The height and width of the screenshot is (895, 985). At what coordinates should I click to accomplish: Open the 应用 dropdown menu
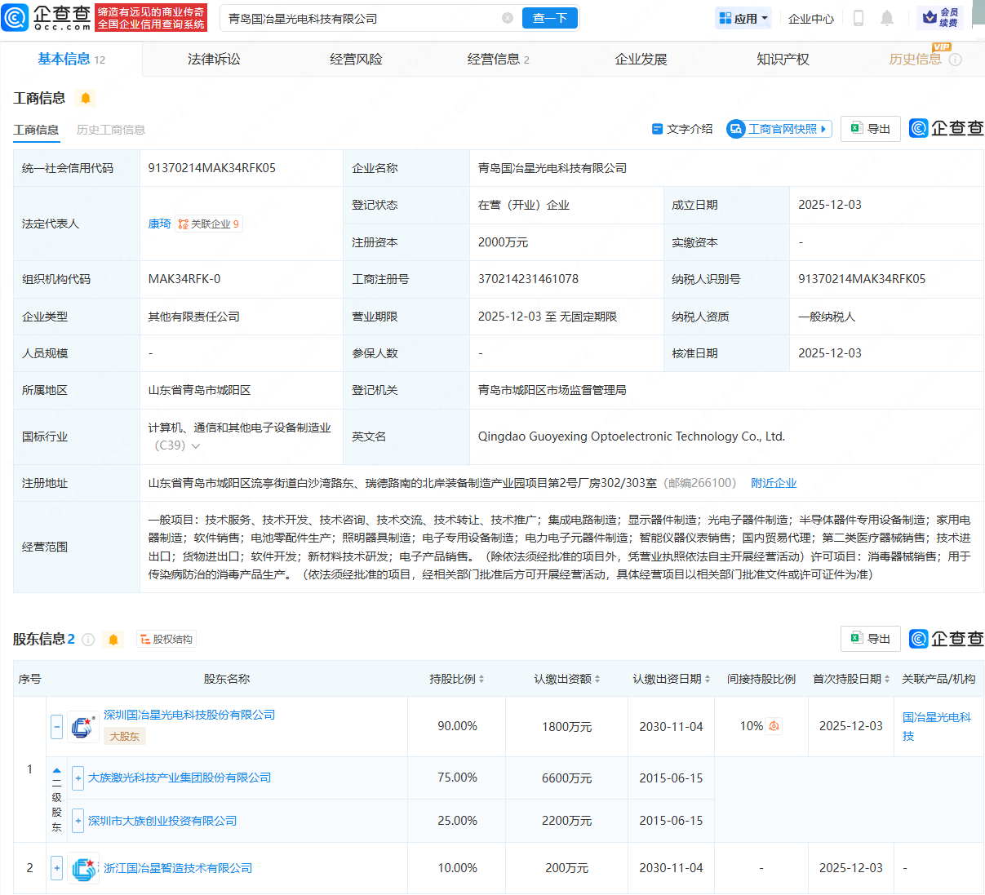pyautogui.click(x=743, y=18)
